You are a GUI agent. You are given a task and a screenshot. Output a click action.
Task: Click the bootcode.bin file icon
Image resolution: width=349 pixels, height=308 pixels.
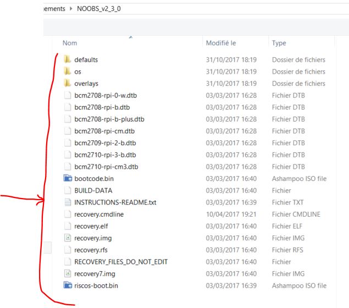[68, 179]
